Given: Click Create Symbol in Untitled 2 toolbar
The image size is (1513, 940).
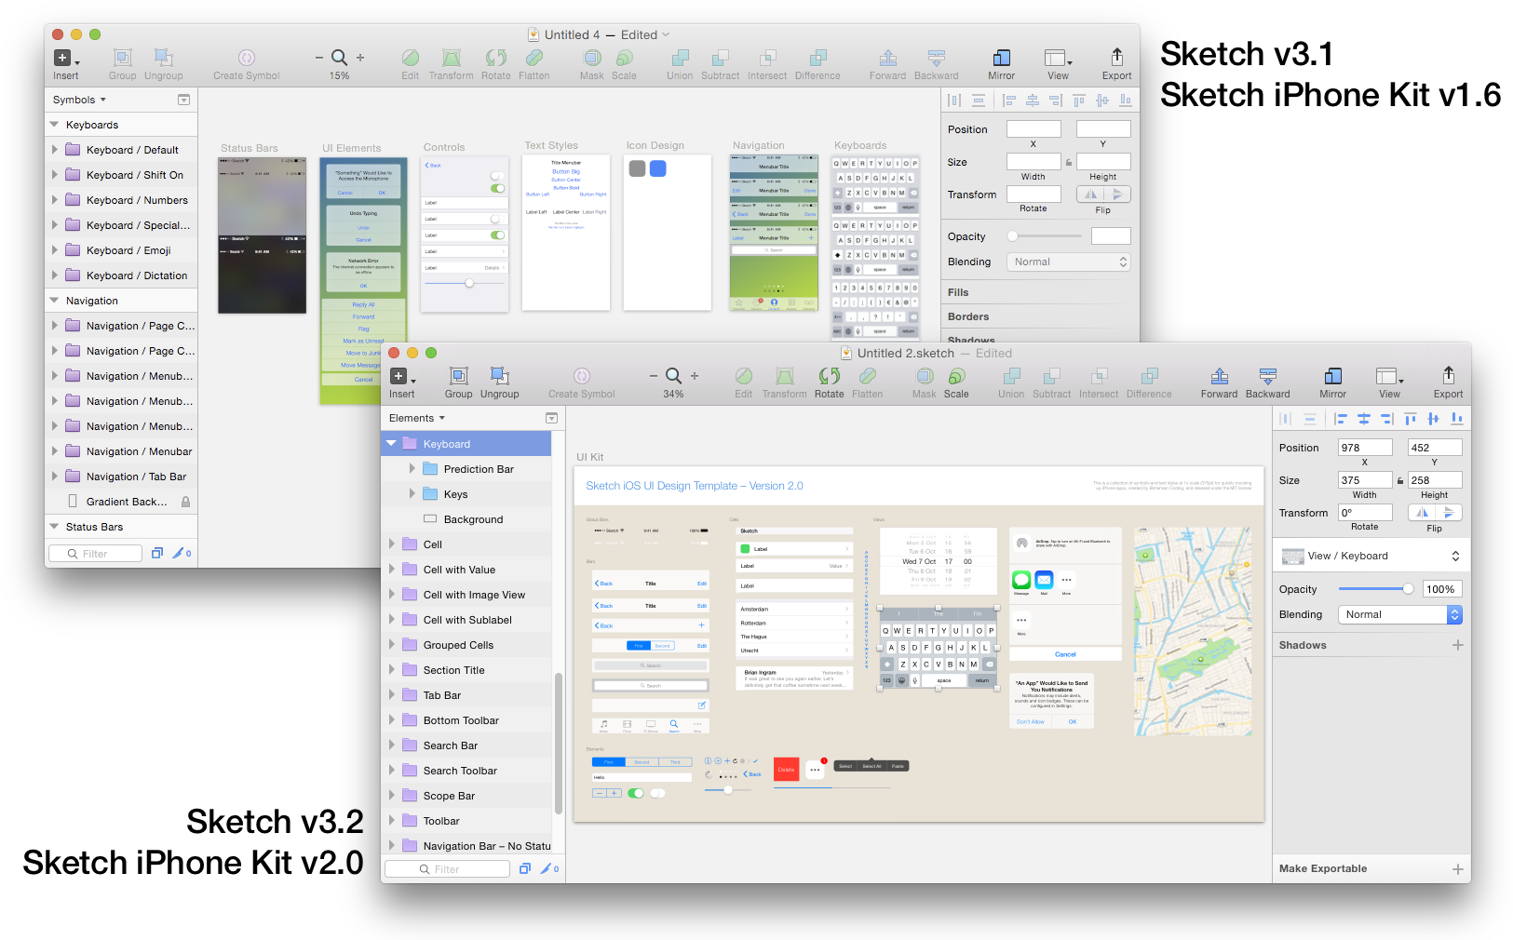Looking at the screenshot, I should (582, 376).
